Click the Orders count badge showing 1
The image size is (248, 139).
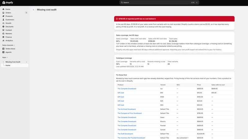(26, 13)
